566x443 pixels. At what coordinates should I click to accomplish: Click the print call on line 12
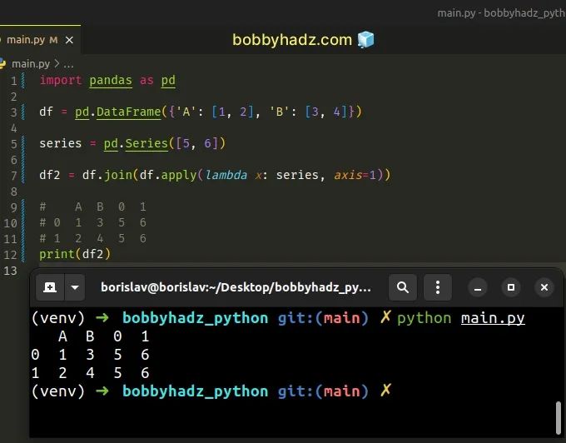pyautogui.click(x=57, y=254)
